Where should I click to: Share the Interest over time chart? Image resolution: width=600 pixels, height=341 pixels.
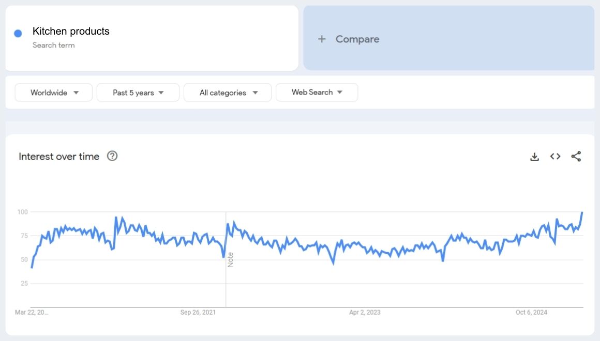[576, 157]
